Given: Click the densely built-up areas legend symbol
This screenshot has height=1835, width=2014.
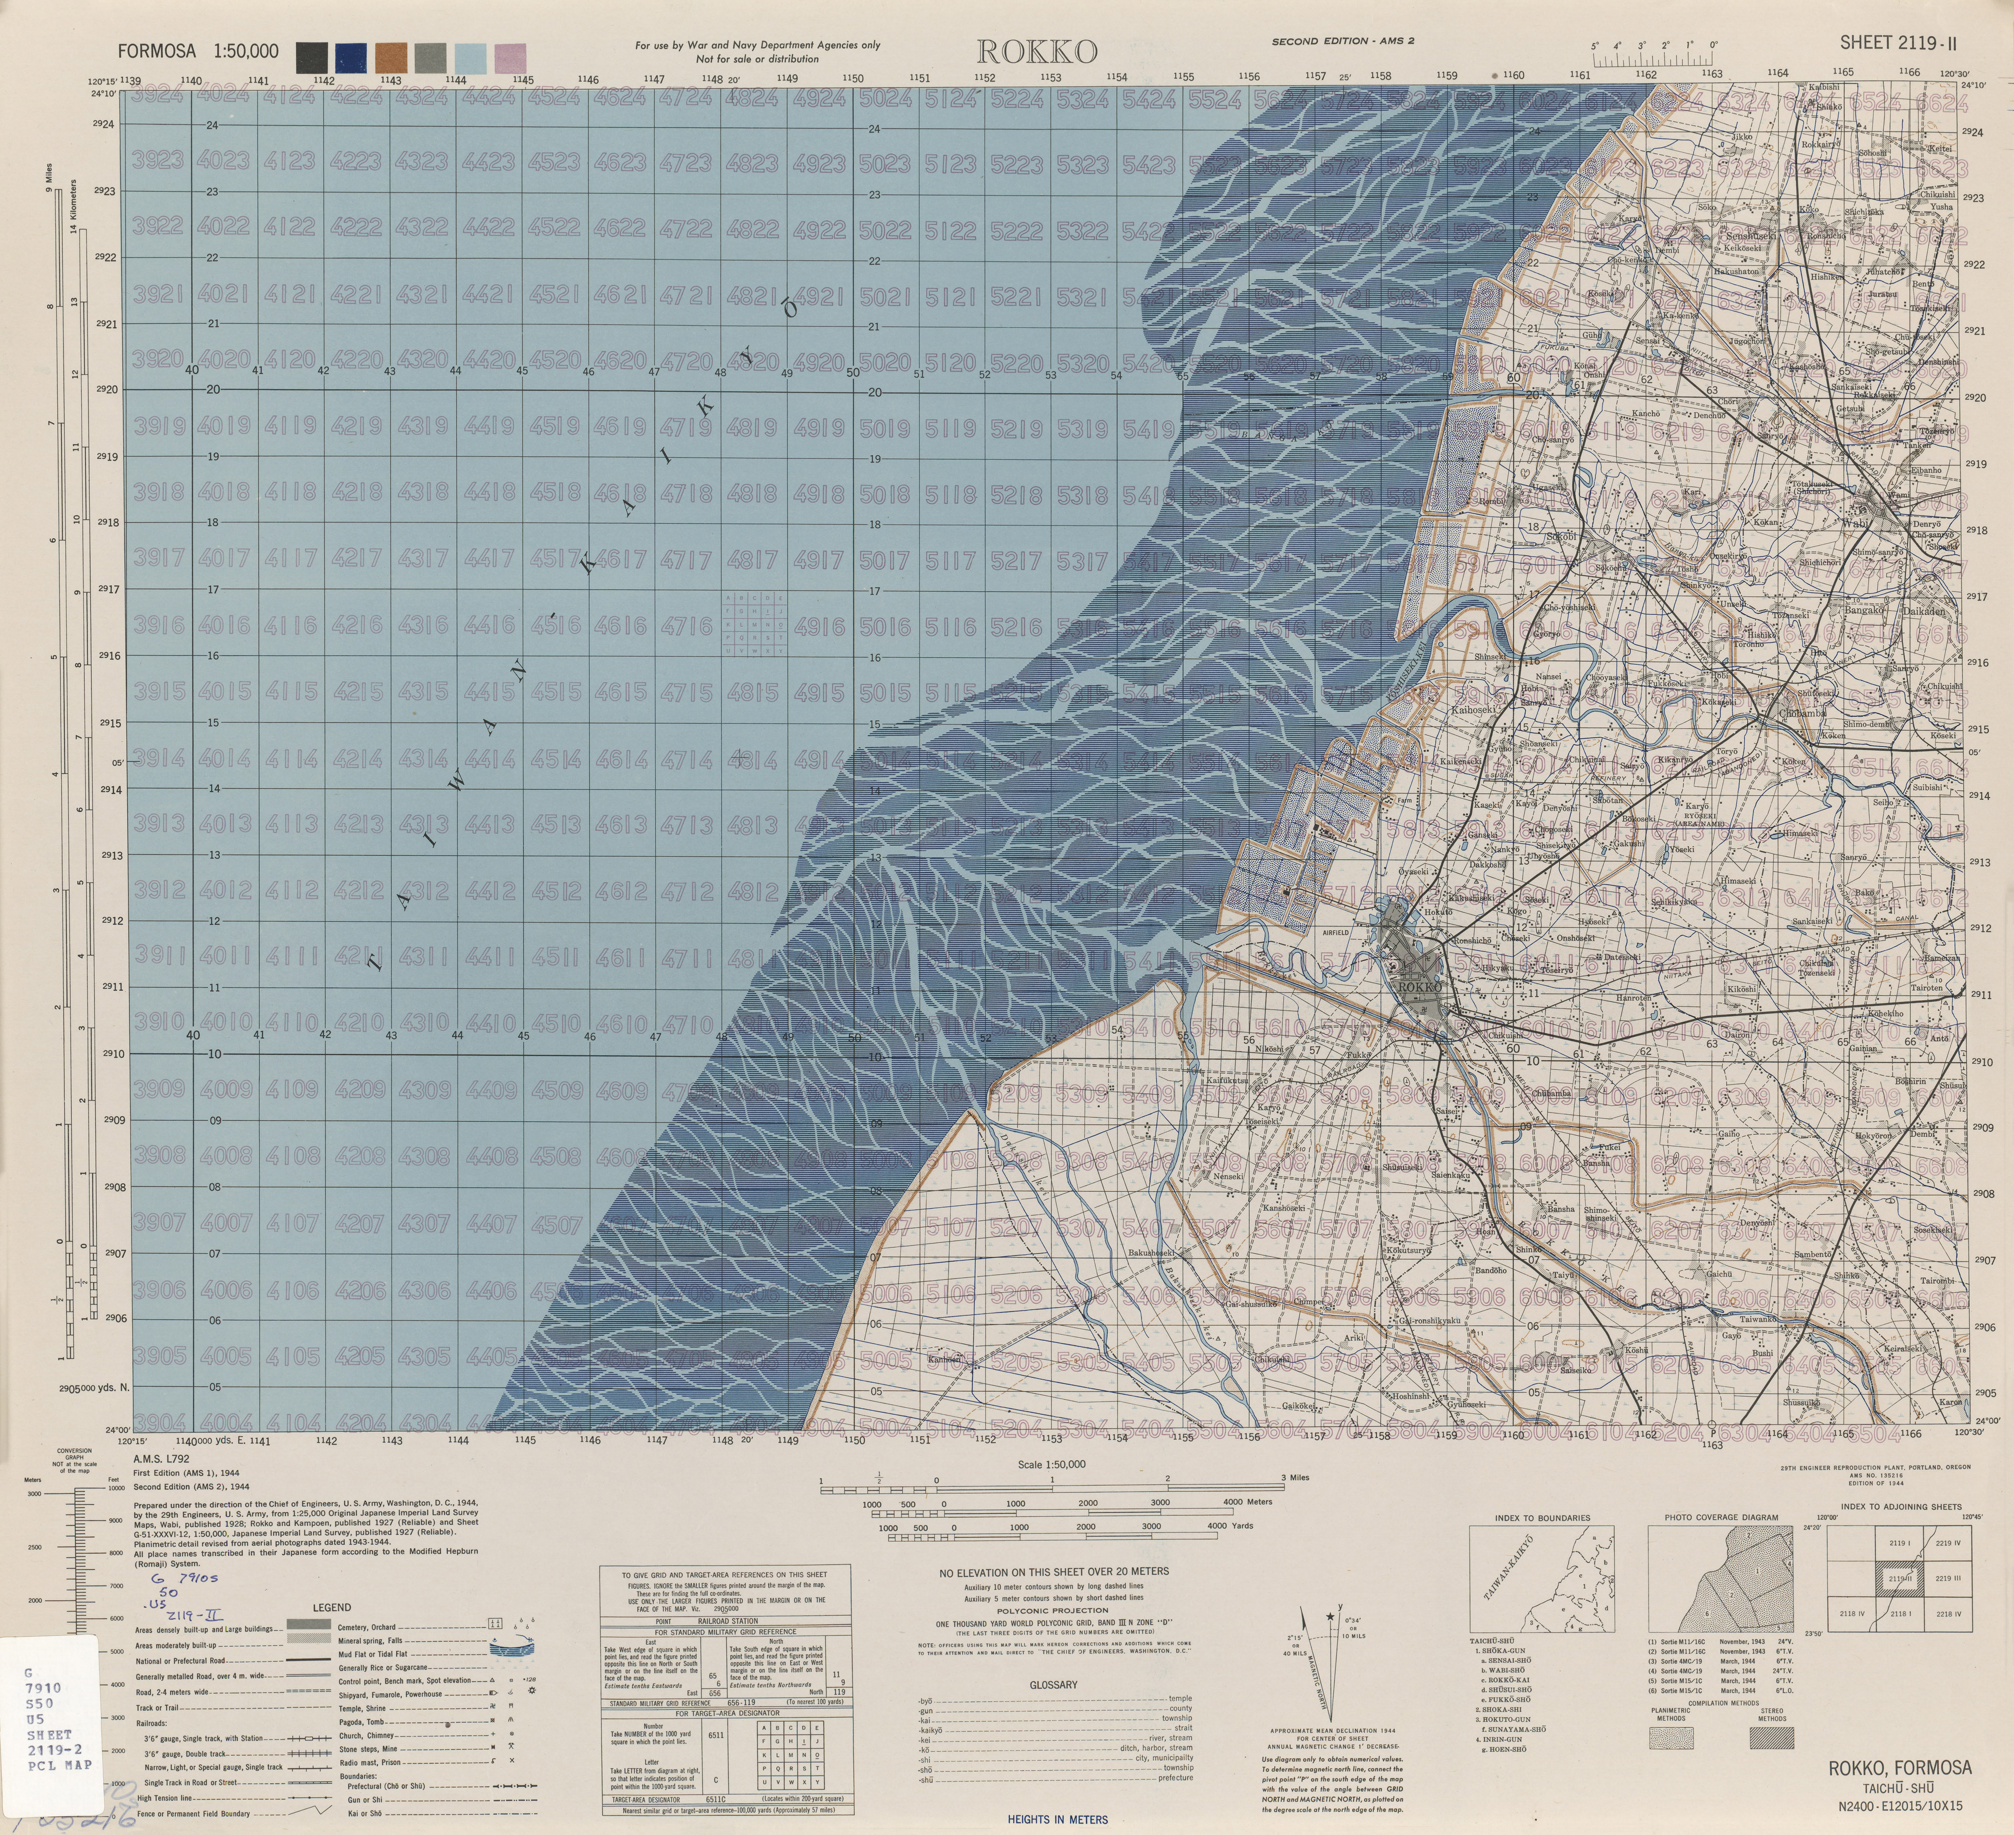Looking at the screenshot, I should tap(309, 1624).
